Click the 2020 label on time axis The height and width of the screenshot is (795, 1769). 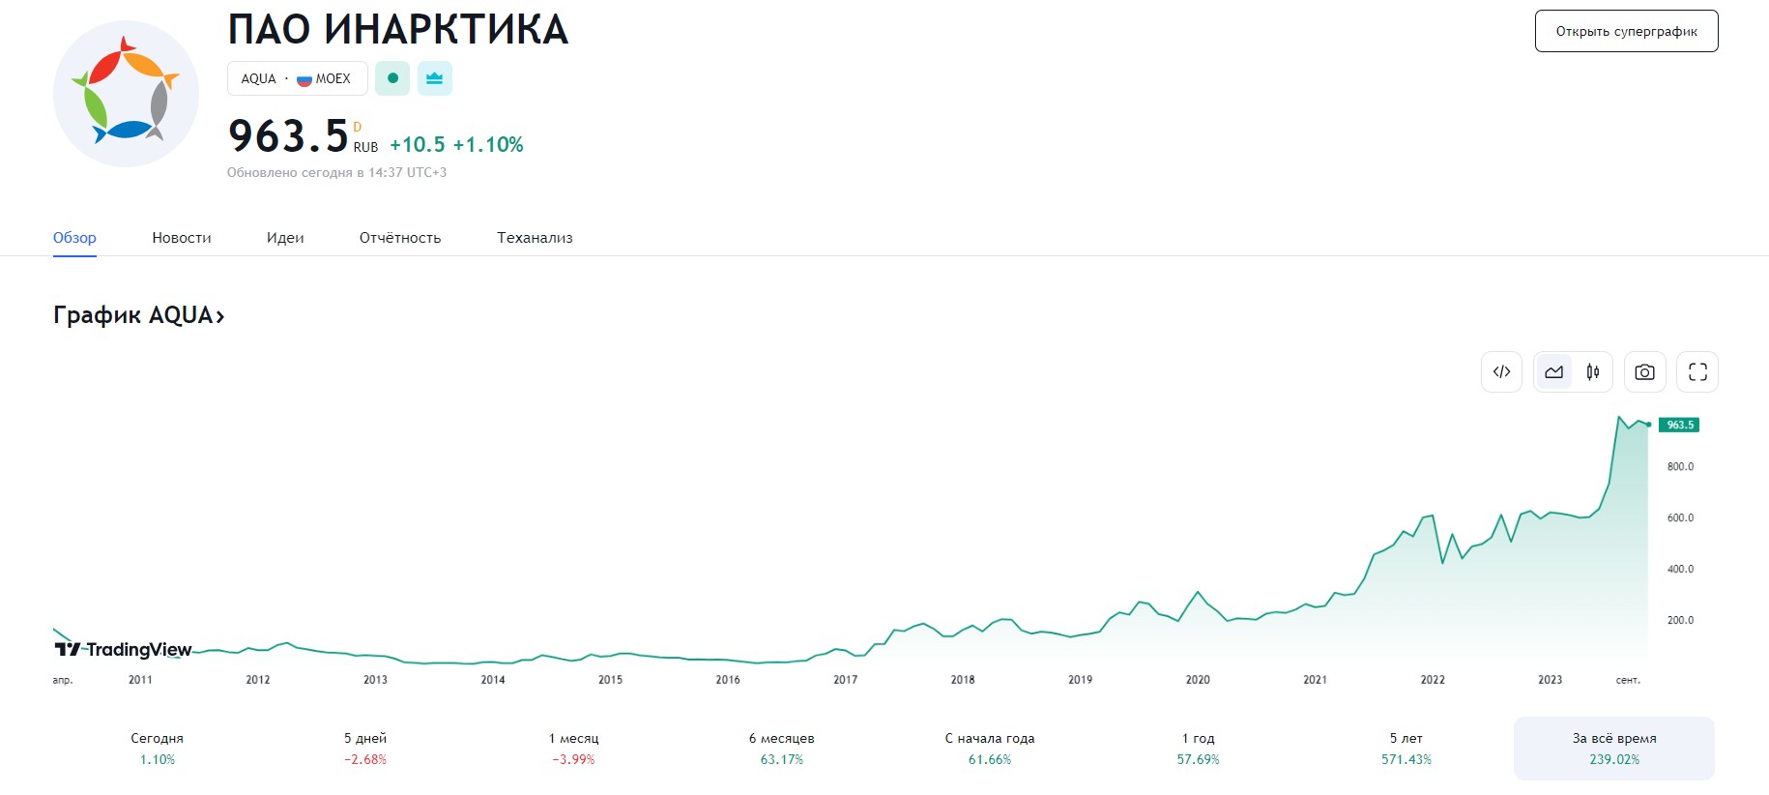(x=1198, y=680)
